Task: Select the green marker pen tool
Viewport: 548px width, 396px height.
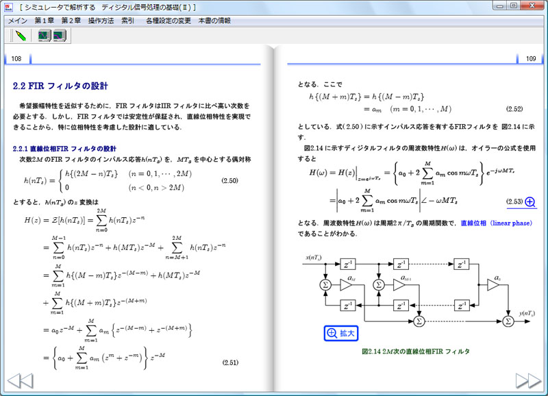Action: tap(21, 36)
